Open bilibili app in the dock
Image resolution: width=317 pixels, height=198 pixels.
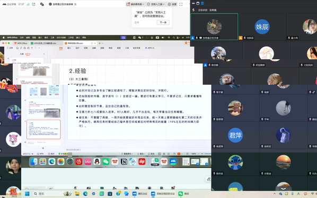click(x=88, y=161)
